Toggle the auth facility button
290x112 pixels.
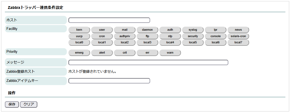pyautogui.click(x=170, y=30)
